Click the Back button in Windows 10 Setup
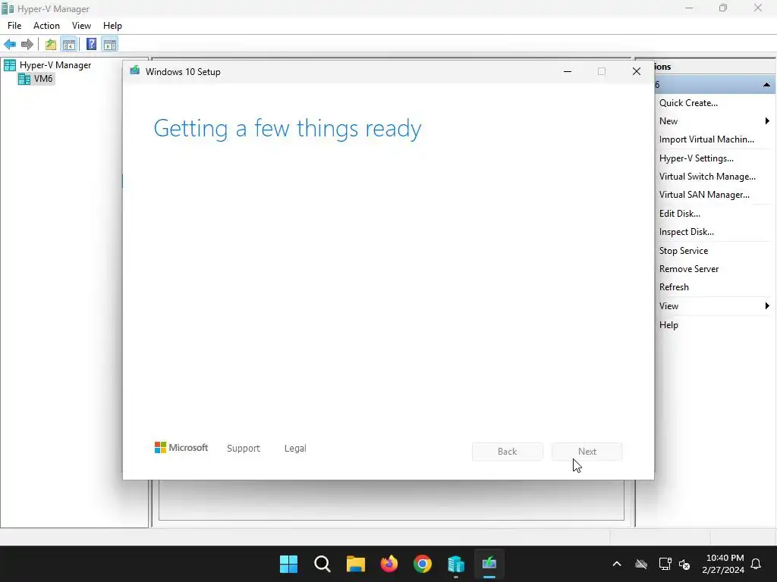This screenshot has height=582, width=777. click(508, 452)
